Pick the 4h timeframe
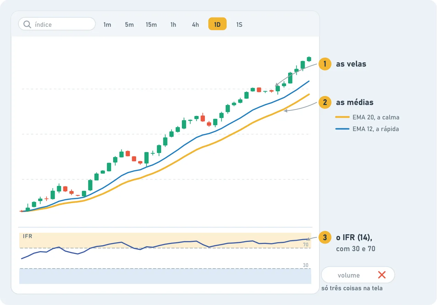This screenshot has width=437, height=305. (x=195, y=24)
